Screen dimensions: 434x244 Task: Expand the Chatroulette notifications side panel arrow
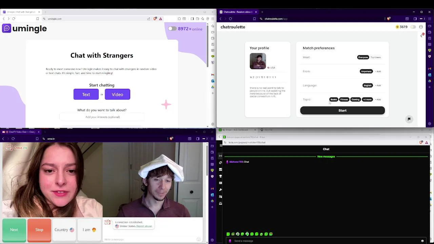(x=422, y=35)
